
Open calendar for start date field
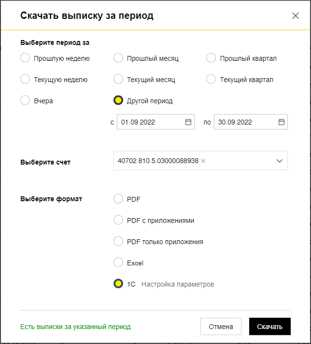188,122
